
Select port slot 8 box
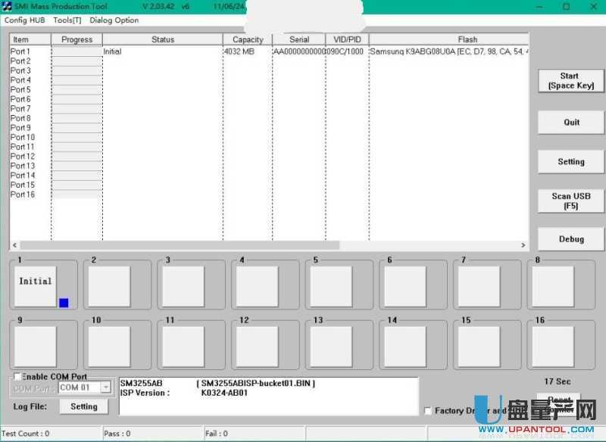click(552, 287)
